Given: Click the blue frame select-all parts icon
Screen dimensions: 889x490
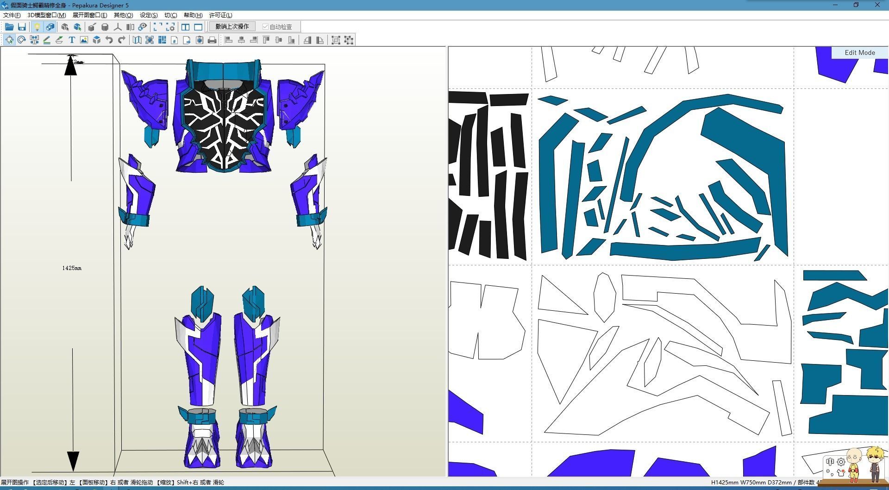Looking at the screenshot, I should point(150,40).
